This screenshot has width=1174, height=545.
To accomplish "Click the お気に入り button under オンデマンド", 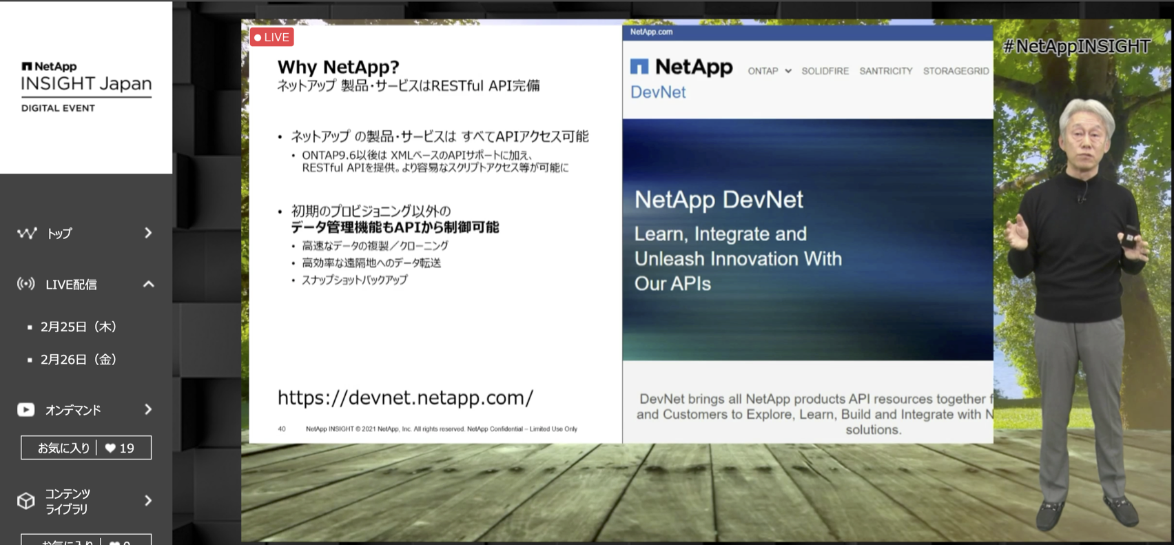I will point(86,448).
